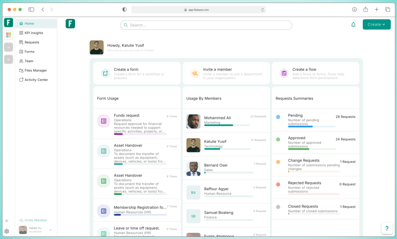Click Mohammed Ali's profile photo
Viewport: 397px width, 239px height.
tap(193, 121)
